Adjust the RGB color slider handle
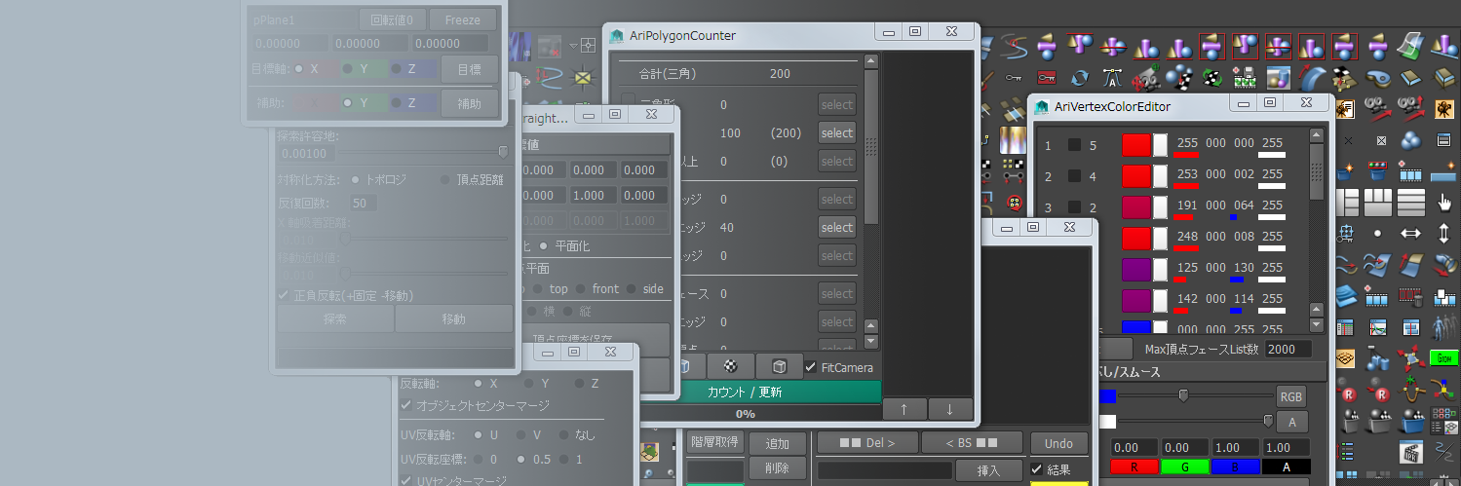 click(x=1183, y=395)
